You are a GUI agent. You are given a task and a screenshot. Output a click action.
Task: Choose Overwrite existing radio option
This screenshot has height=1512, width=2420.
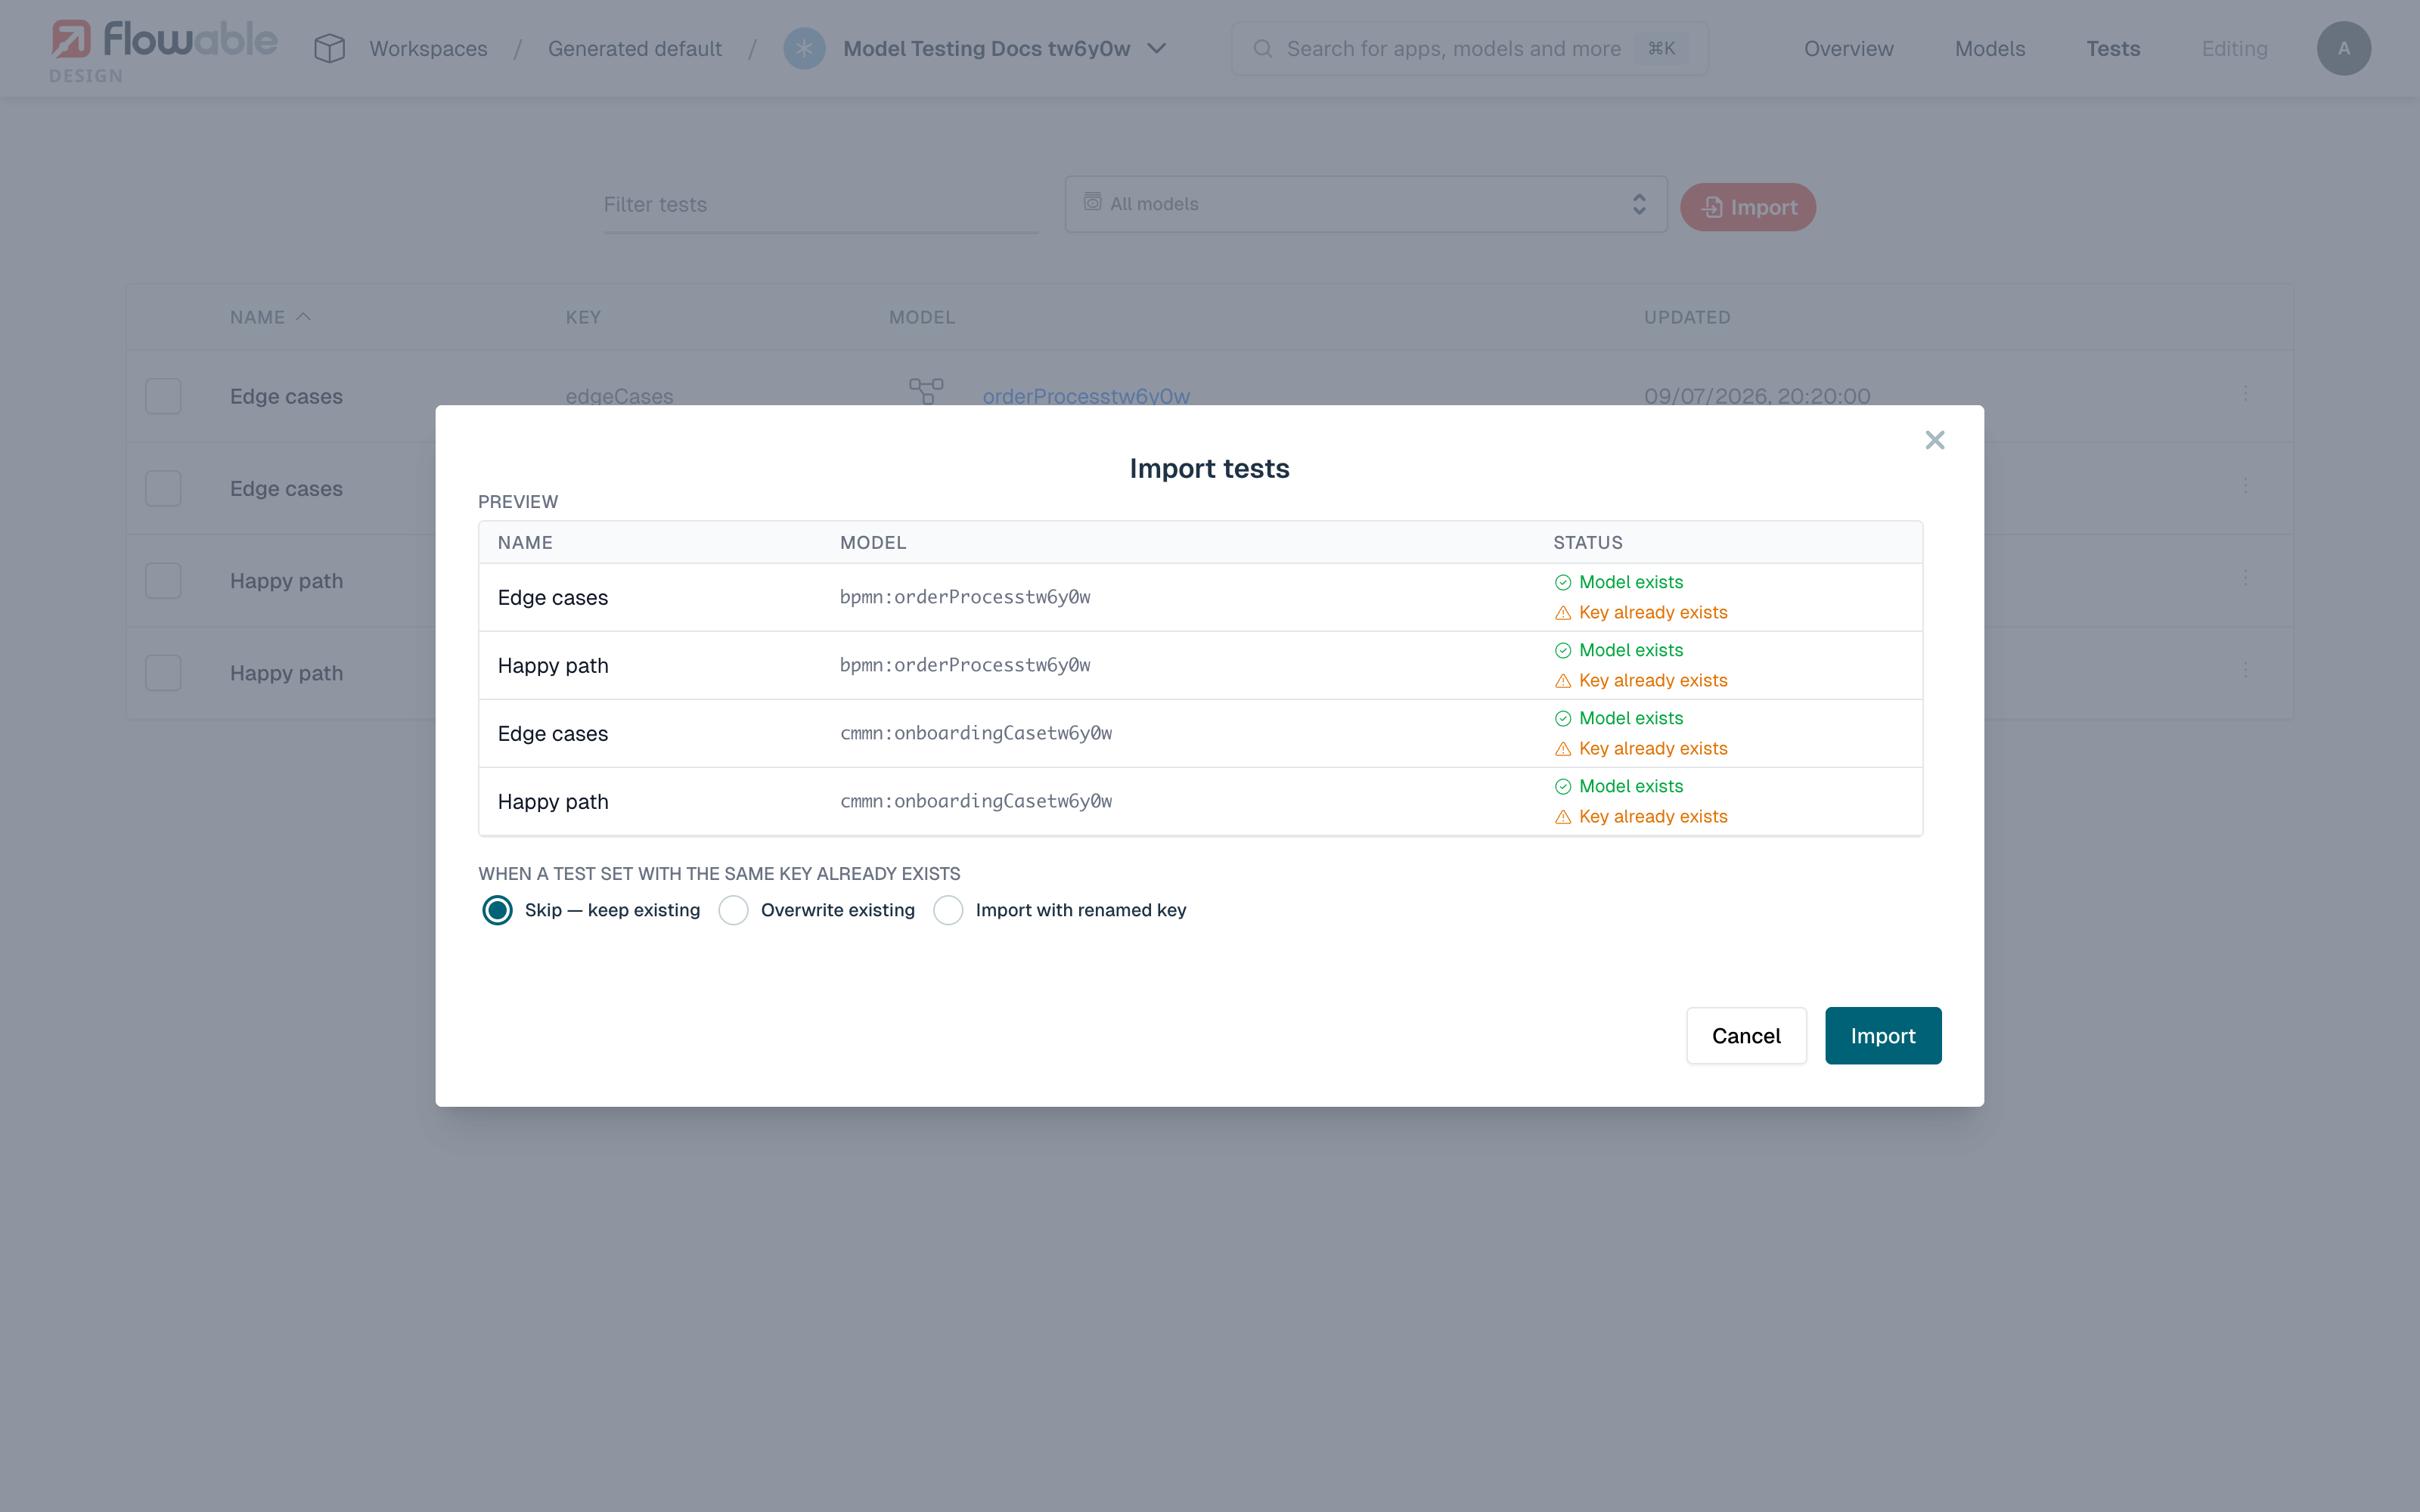click(x=733, y=910)
